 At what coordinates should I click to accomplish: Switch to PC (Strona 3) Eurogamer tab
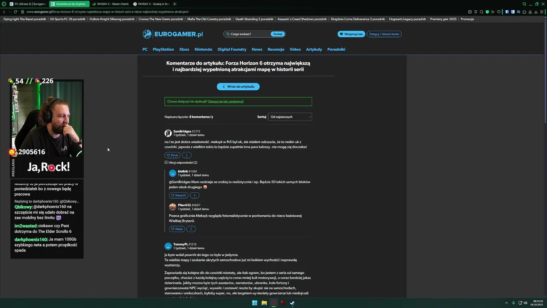(27, 4)
